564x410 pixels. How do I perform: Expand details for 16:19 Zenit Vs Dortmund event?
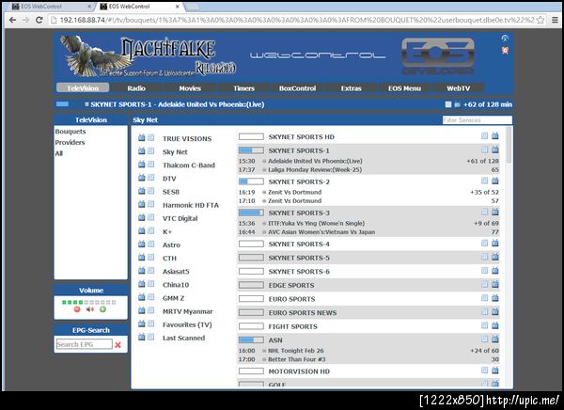[x=264, y=193]
